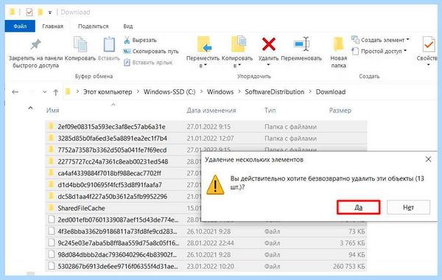The height and width of the screenshot is (280, 442).
Task: Click Cut (Вырезать) with scissors icon
Action: [140, 41]
